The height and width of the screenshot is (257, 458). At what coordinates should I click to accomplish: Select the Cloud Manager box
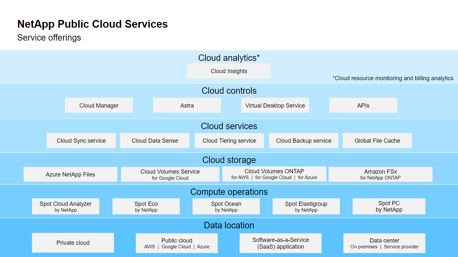coord(99,105)
